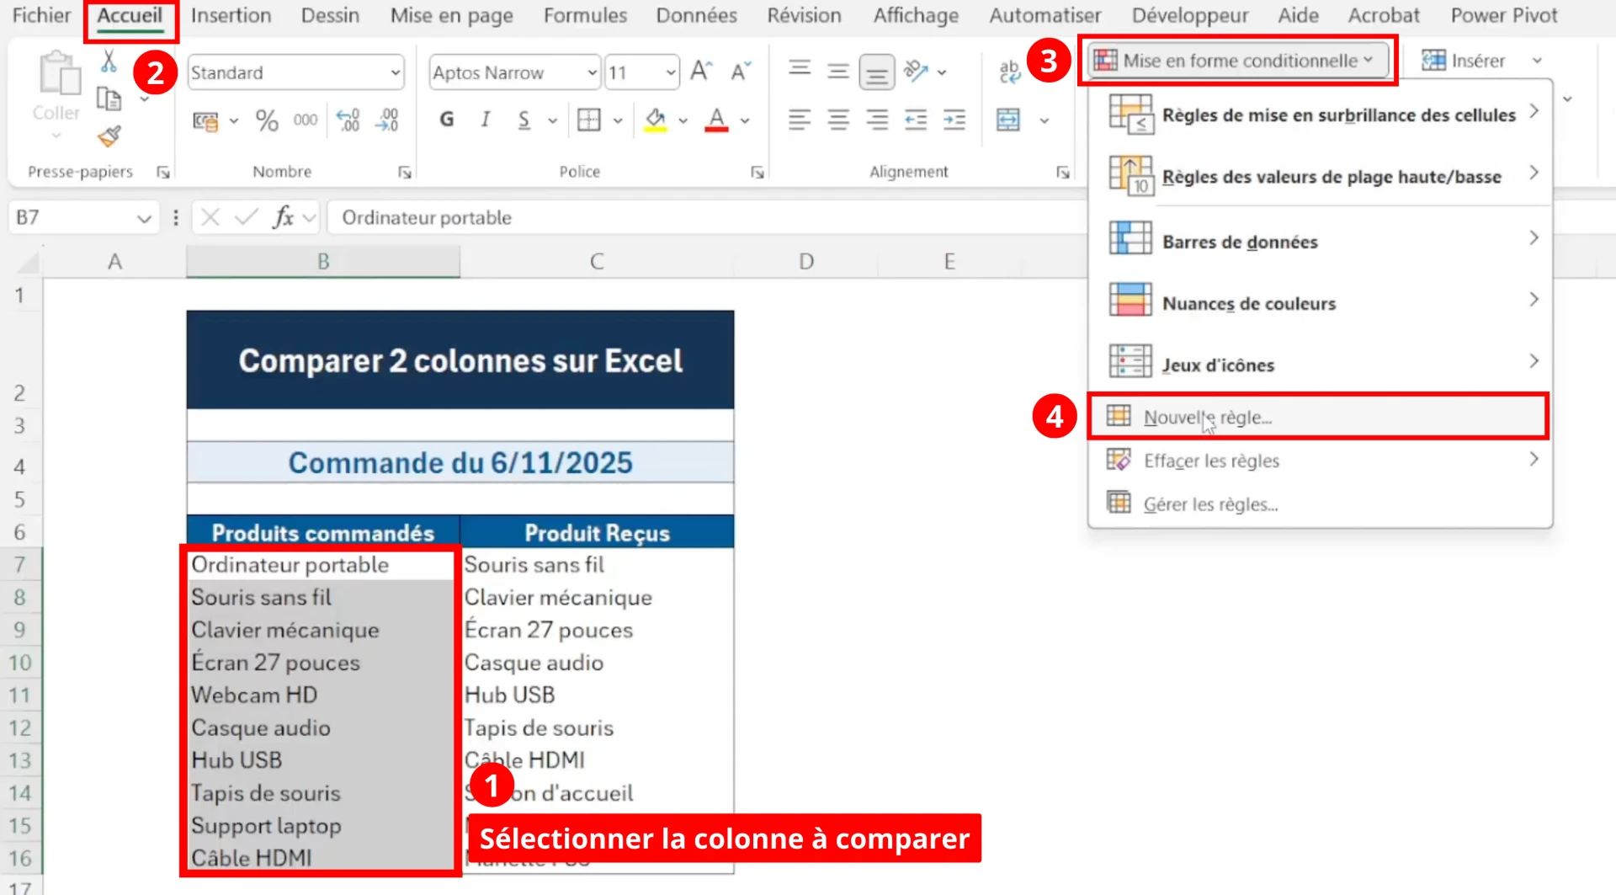1616x895 pixels.
Task: Center text horizontally
Action: pos(838,120)
